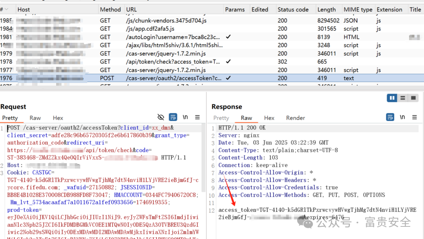Click HTTP/1.1 200 OK response line
Screen dimensions: 424x239
pos(242,128)
